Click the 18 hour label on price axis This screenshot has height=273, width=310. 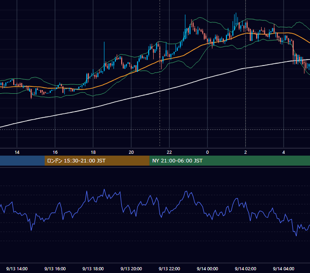[x=93, y=152]
